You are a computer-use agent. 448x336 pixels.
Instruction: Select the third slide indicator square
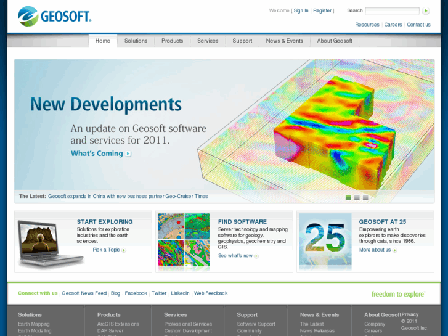[365, 198]
